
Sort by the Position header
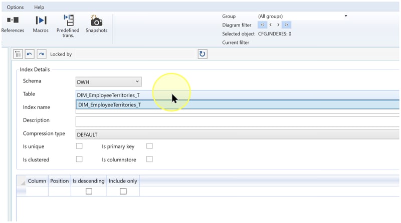60,181
